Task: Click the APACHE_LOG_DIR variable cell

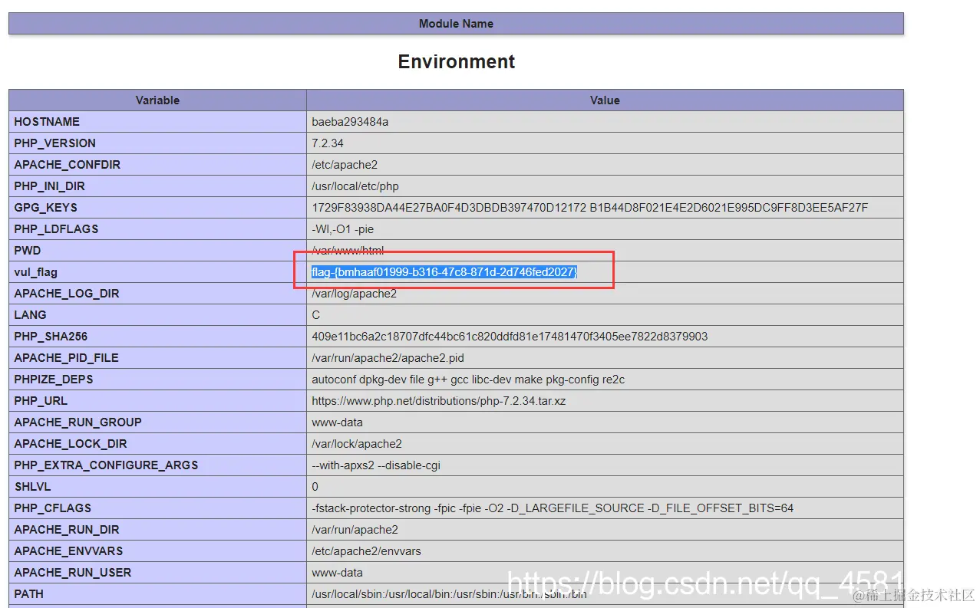Action: tap(157, 294)
